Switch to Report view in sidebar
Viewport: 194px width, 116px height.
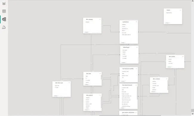4,3
